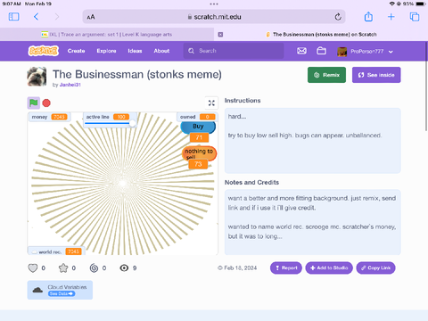Click the See Data cloud variables button
The image size is (428, 321).
click(x=62, y=293)
